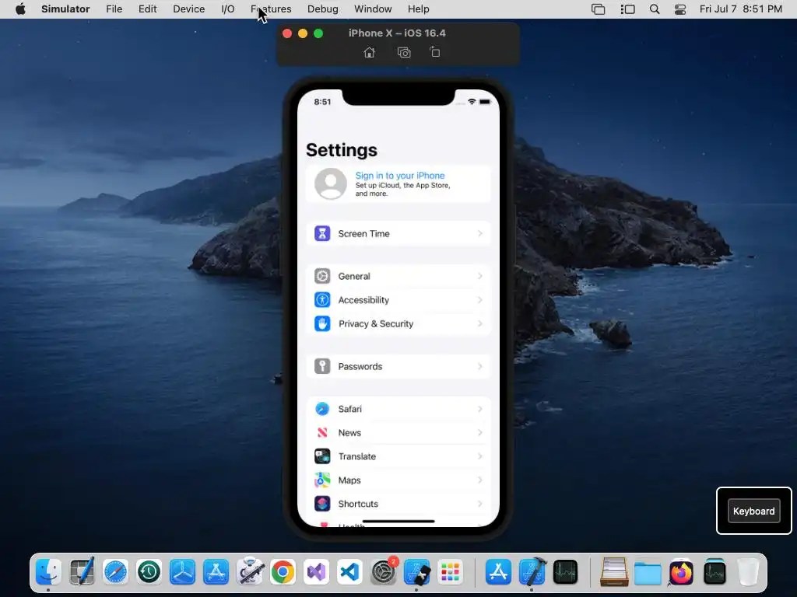Screen dimensions: 797x597
Task: Open Xcode hammer icon in Dock
Action: (x=532, y=572)
